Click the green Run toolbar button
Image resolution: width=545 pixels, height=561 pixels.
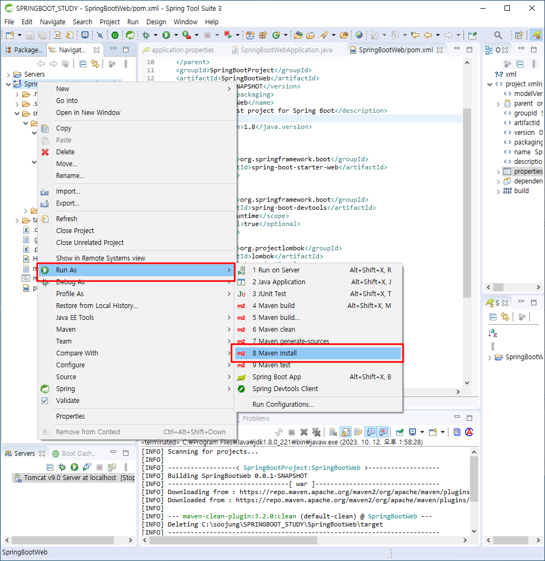(166, 35)
